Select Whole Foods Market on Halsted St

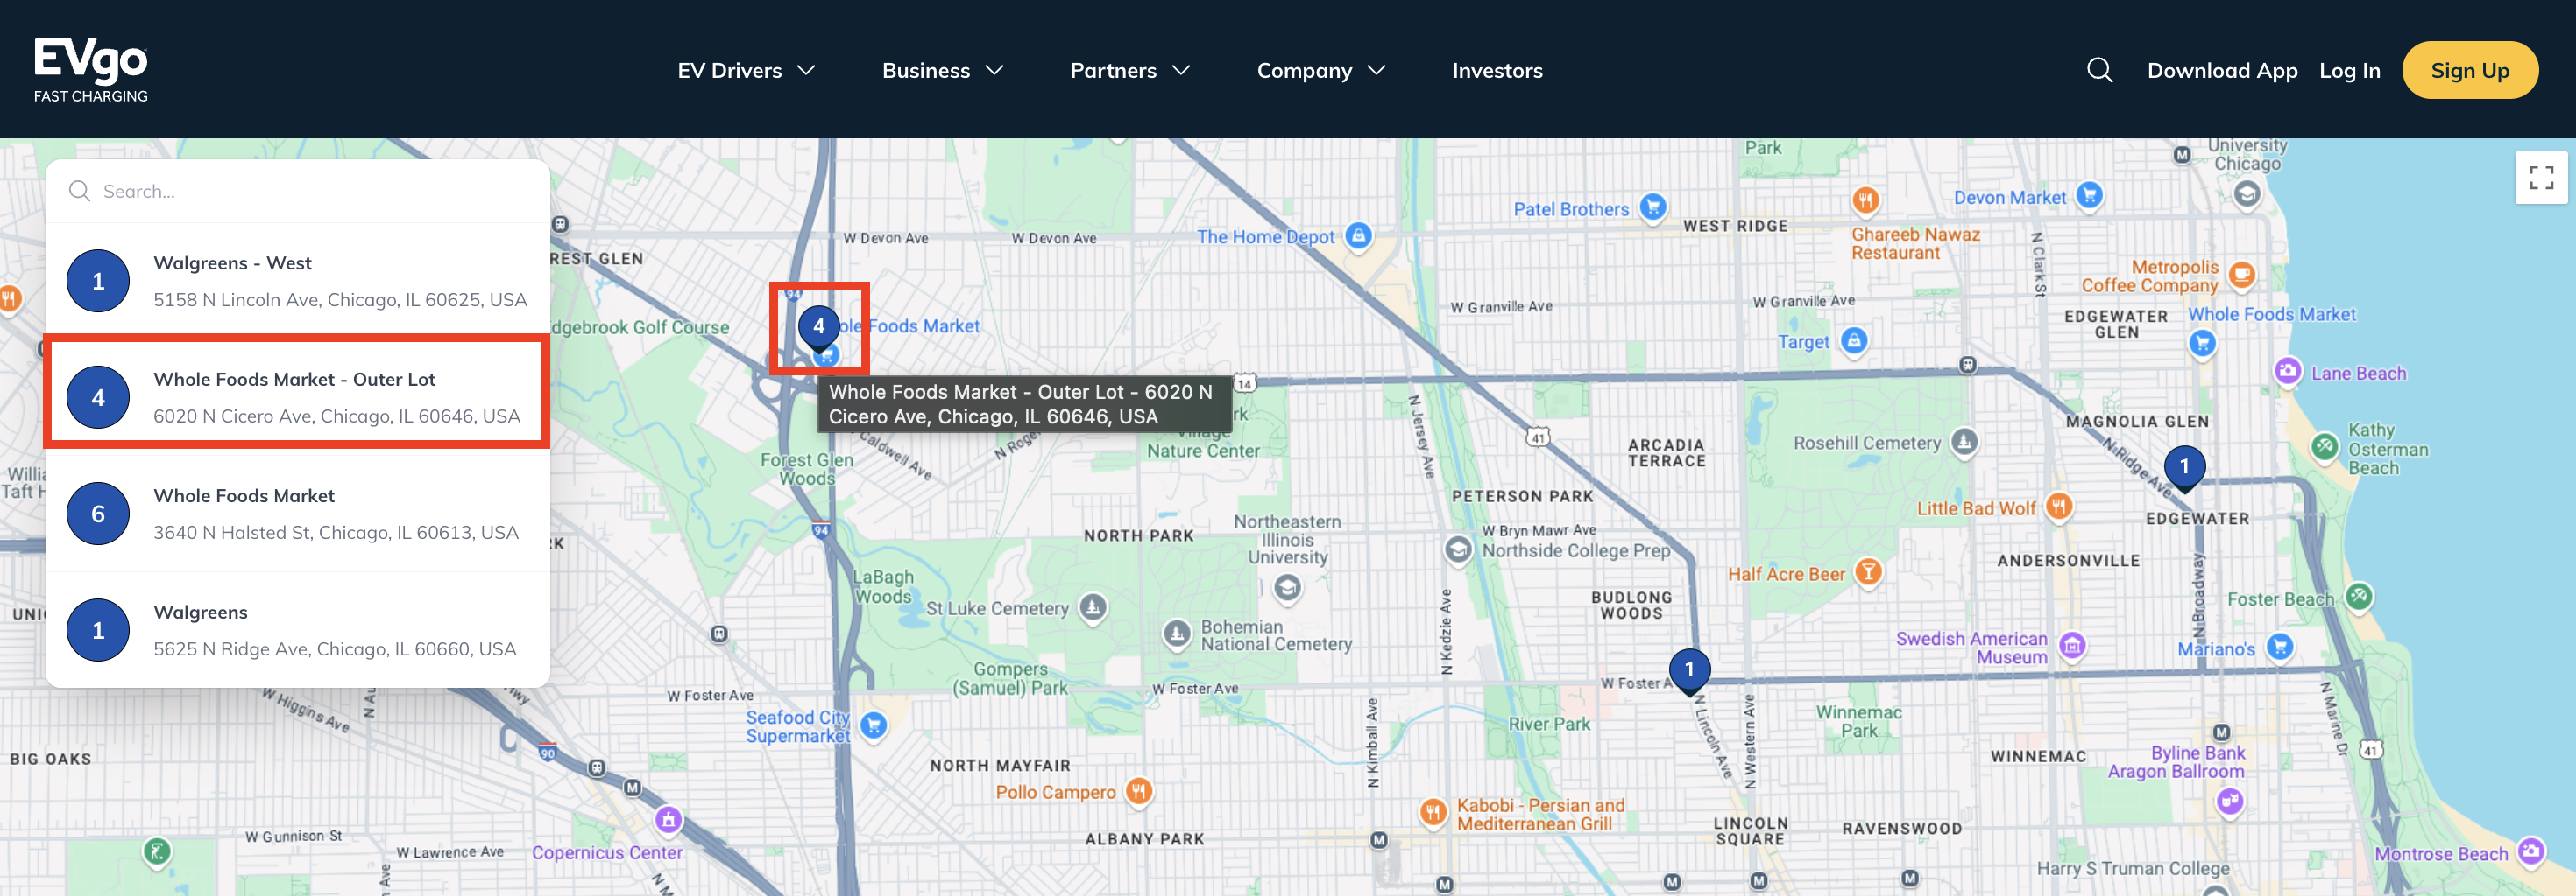point(297,514)
